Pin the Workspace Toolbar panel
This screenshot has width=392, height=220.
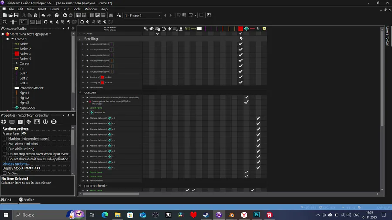coord(68,28)
